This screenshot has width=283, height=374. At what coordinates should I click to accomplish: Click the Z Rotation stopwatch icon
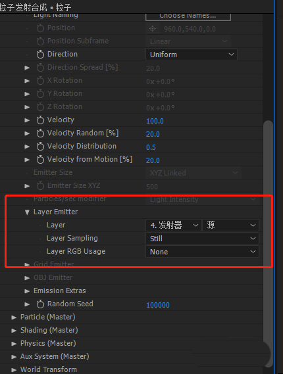tap(40, 107)
